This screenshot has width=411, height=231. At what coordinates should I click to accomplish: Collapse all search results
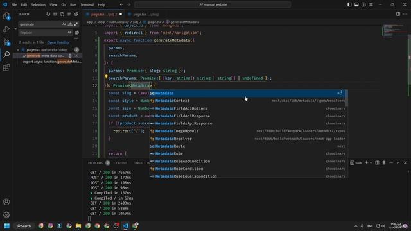coord(76,14)
